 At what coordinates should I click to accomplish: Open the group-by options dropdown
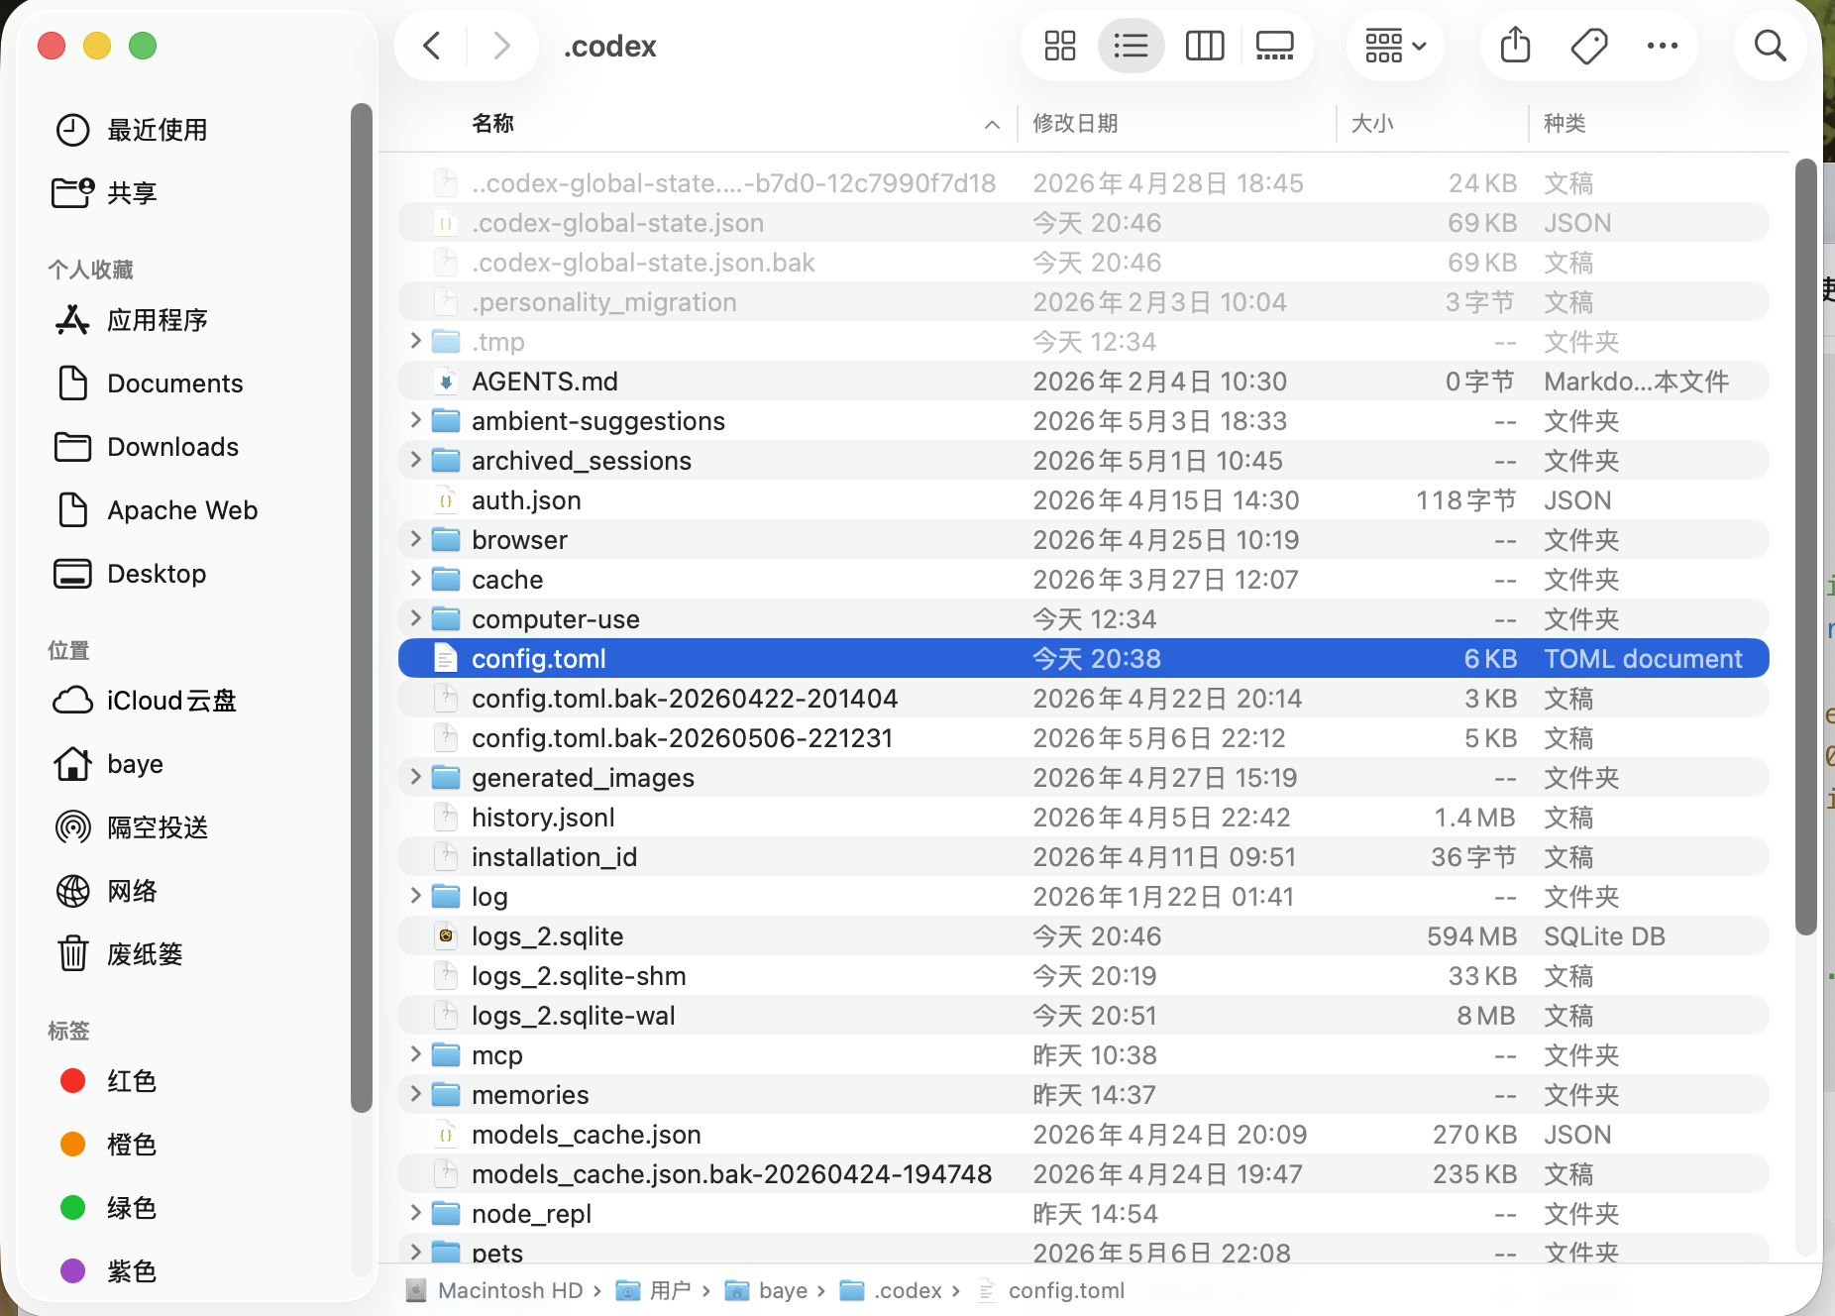[1395, 46]
